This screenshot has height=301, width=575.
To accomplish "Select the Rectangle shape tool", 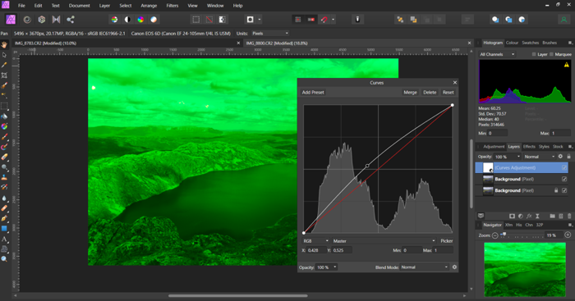I will click(x=4, y=229).
